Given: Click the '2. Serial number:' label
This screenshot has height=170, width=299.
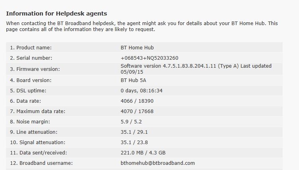Looking at the screenshot, I should (x=31, y=58).
